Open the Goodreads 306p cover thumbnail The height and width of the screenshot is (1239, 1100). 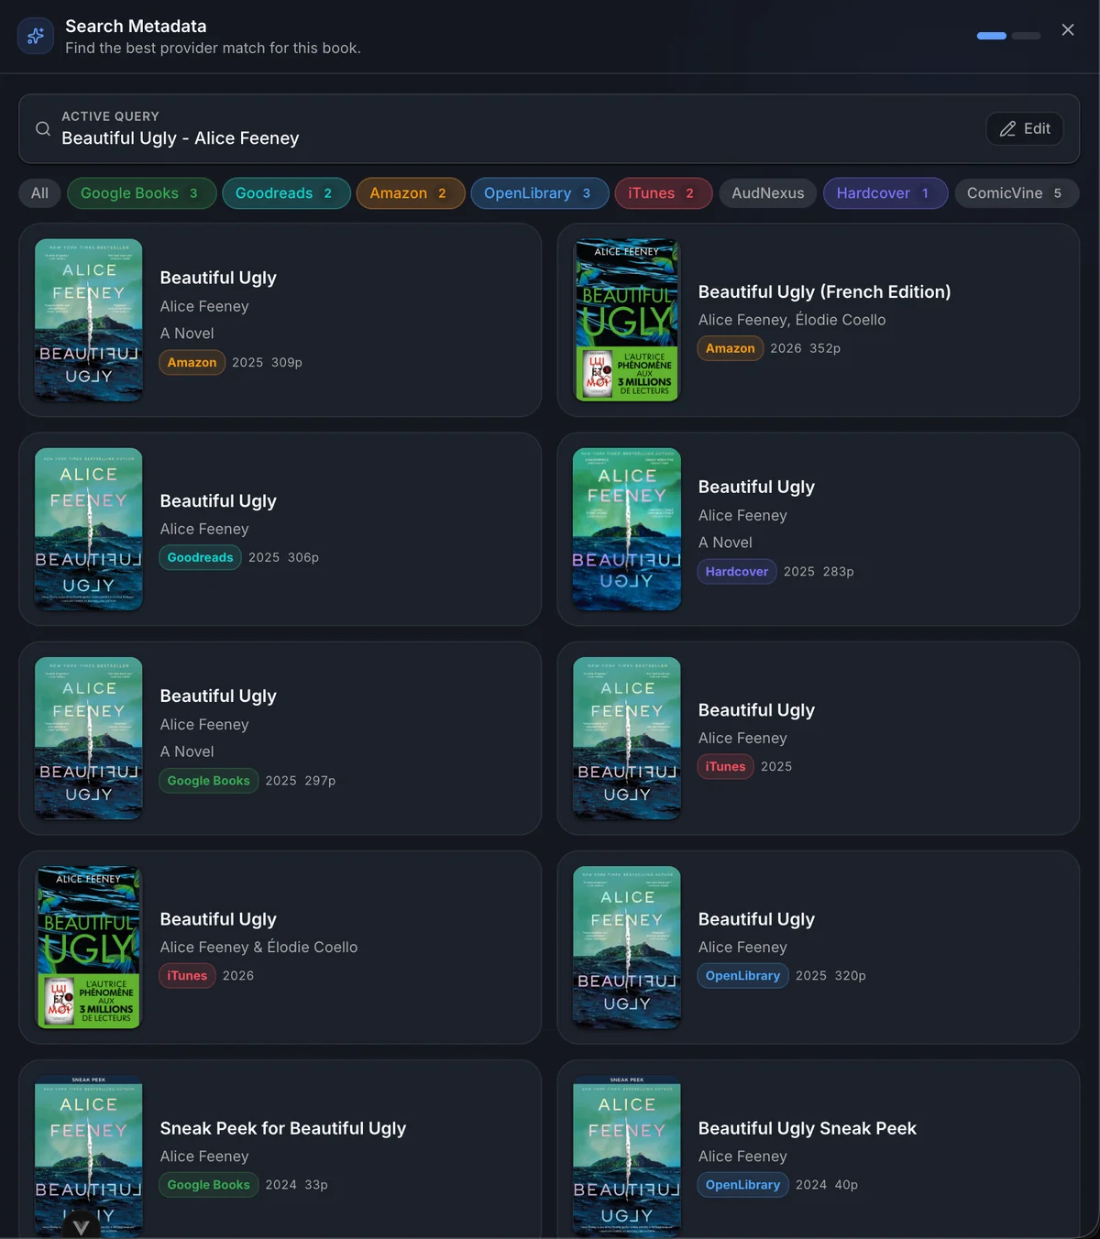pos(89,529)
